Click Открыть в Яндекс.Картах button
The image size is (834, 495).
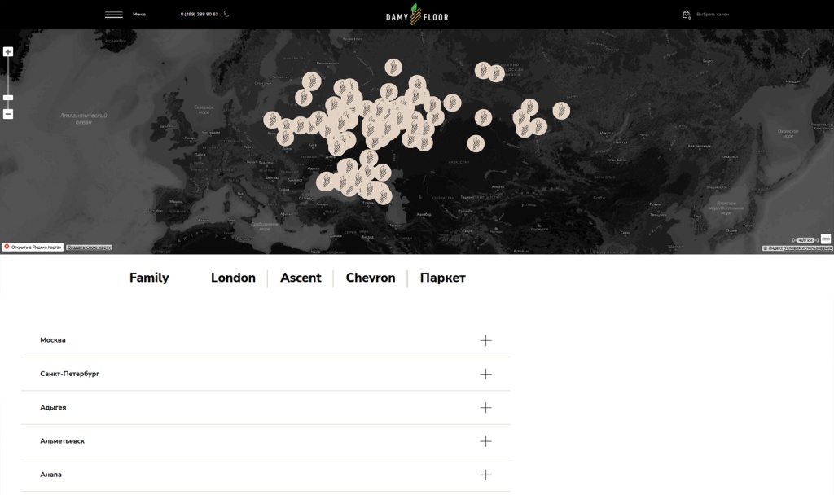(x=33, y=247)
